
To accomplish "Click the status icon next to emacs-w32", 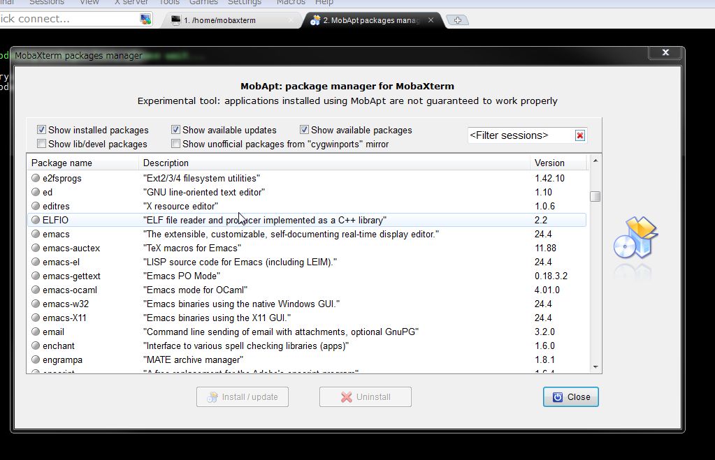I will (35, 304).
